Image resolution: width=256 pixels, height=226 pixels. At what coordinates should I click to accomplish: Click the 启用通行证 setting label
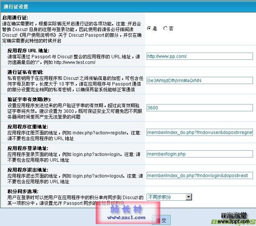tap(15, 18)
